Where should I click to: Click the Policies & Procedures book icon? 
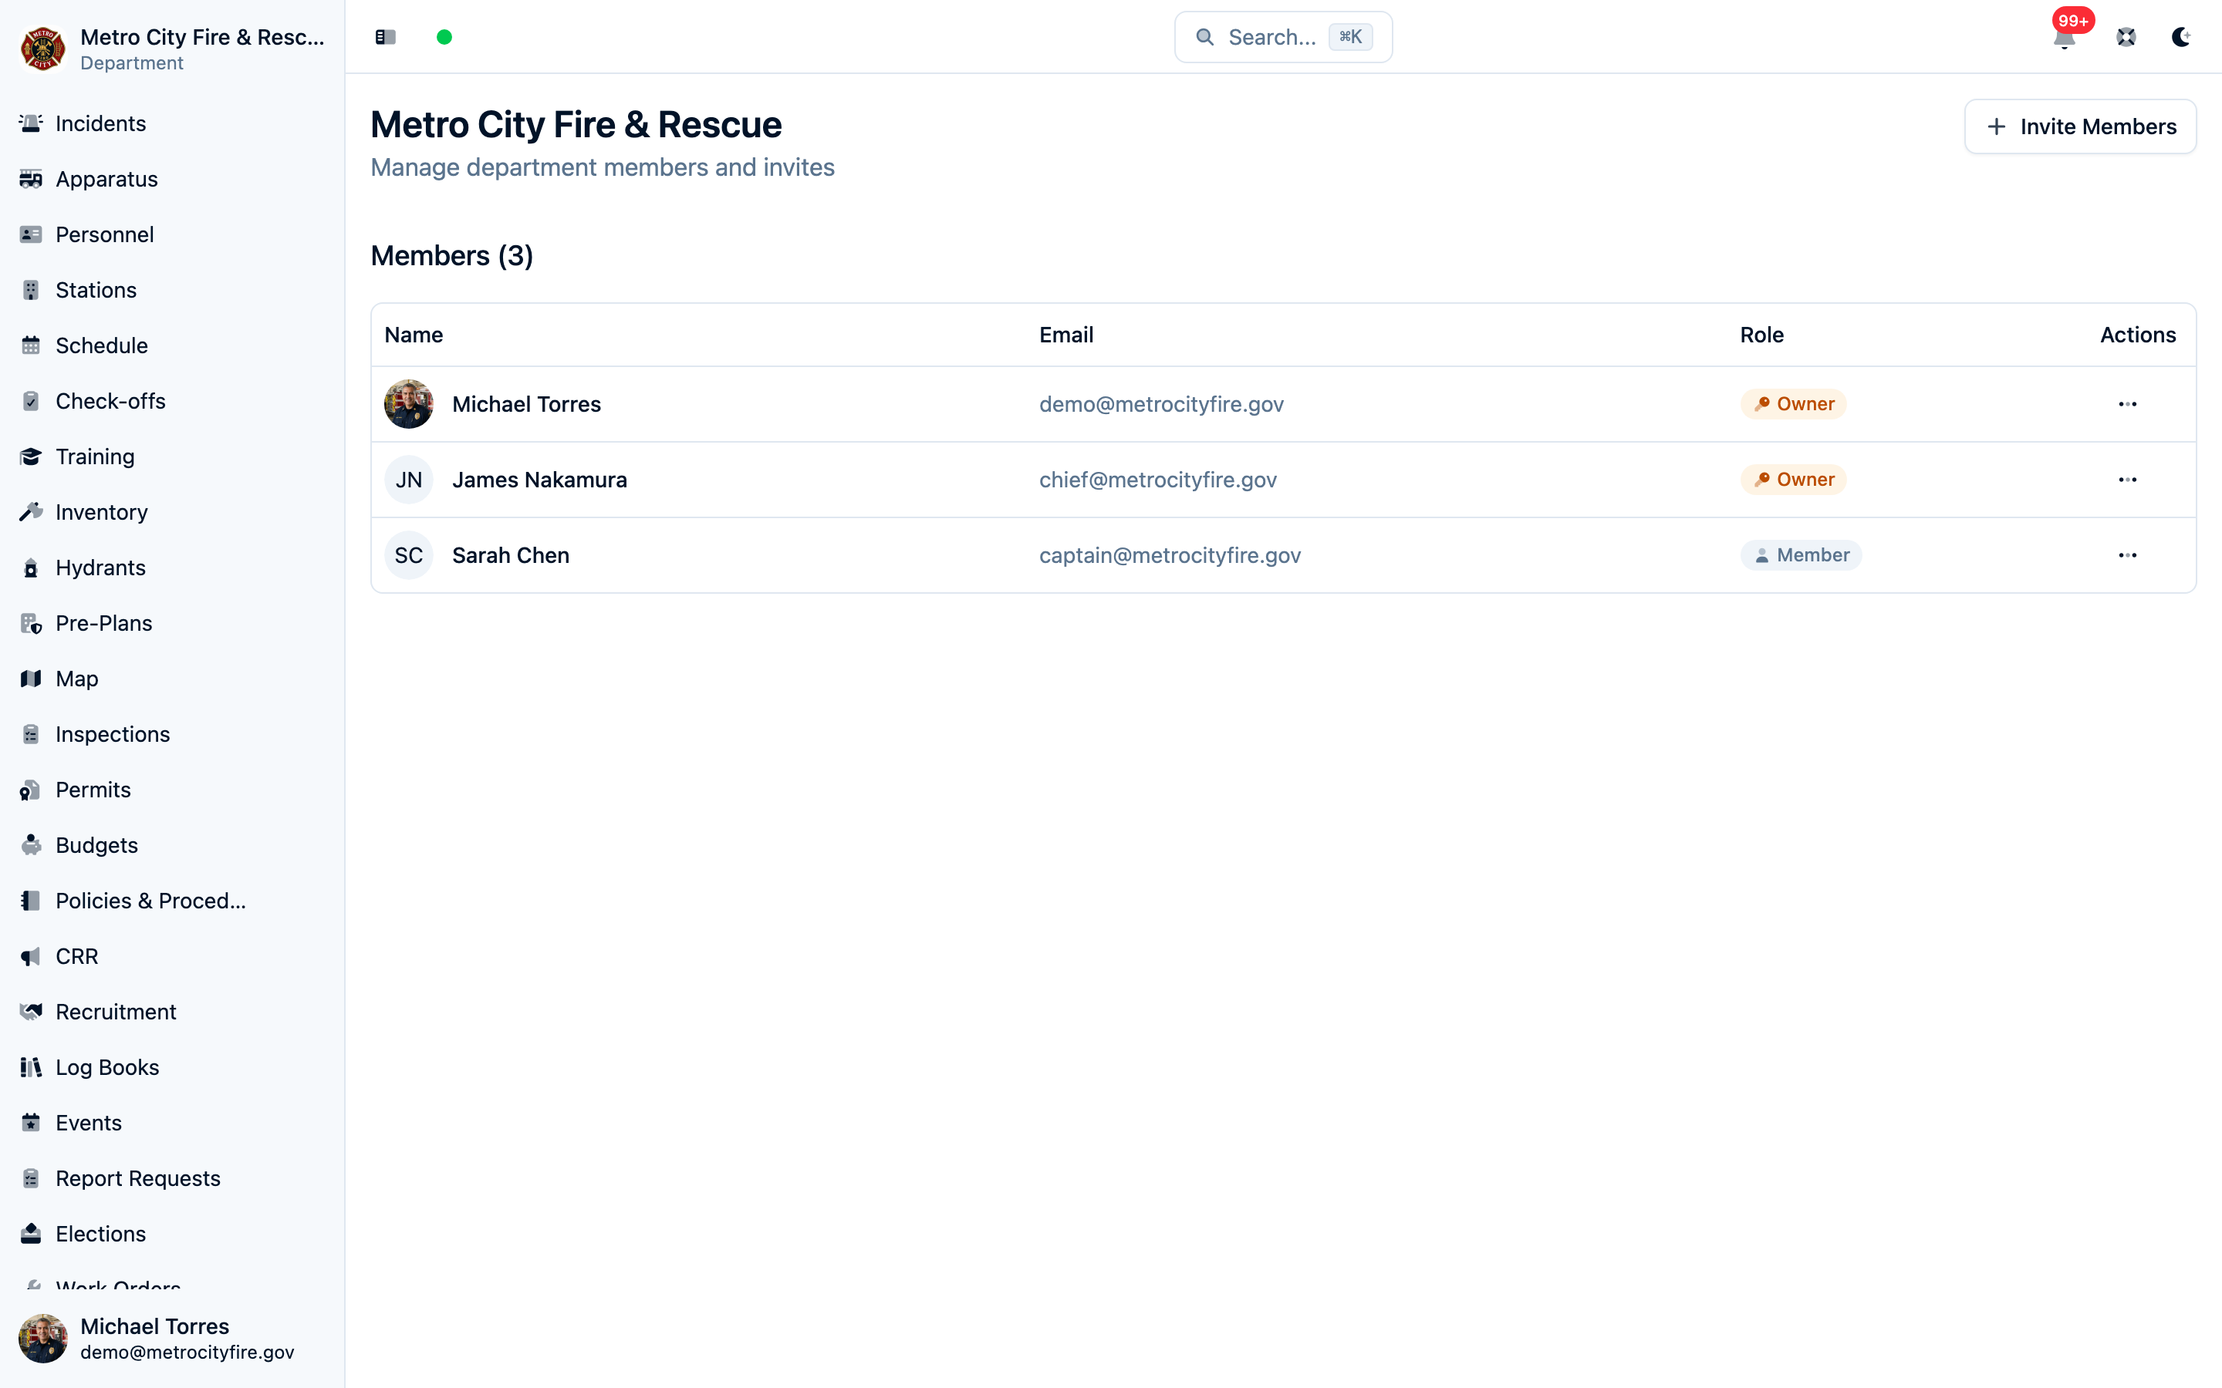pos(31,901)
